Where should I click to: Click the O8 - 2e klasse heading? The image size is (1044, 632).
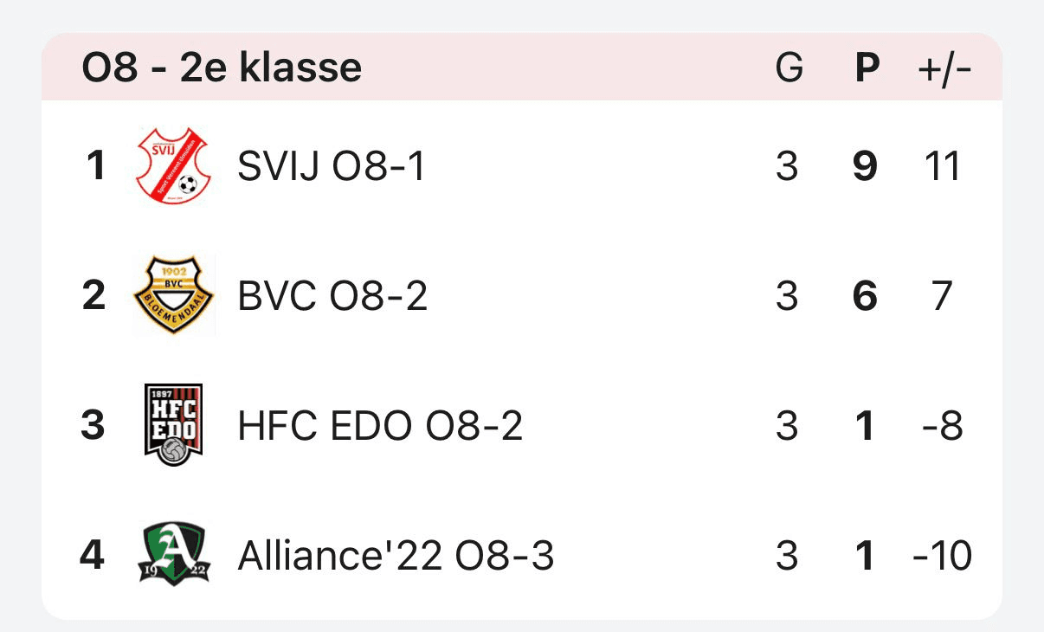[x=222, y=67]
